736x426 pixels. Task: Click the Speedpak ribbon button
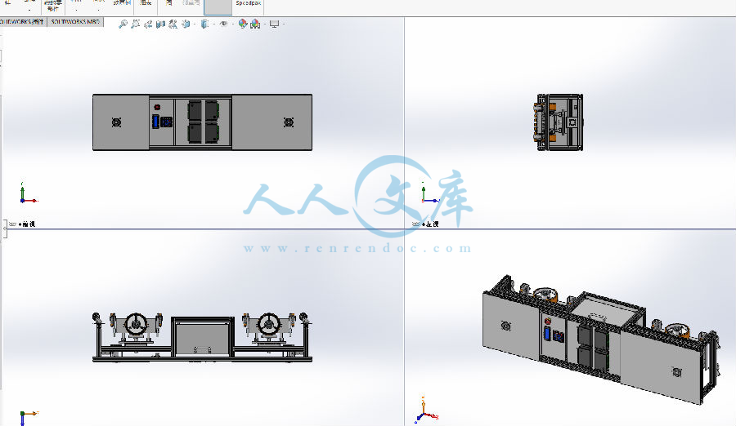(249, 4)
